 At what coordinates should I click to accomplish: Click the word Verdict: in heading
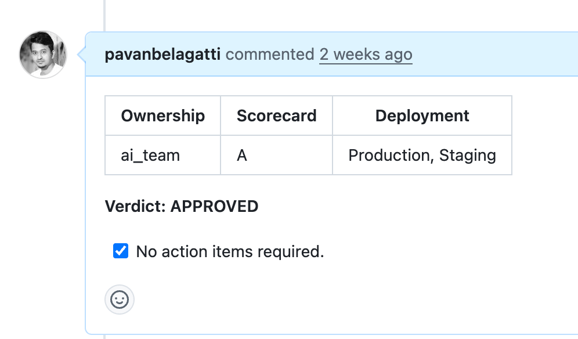(x=135, y=206)
